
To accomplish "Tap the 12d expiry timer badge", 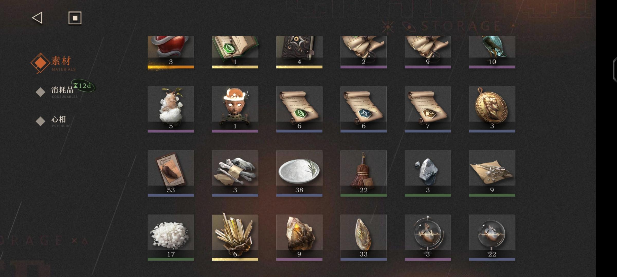I will tap(83, 86).
